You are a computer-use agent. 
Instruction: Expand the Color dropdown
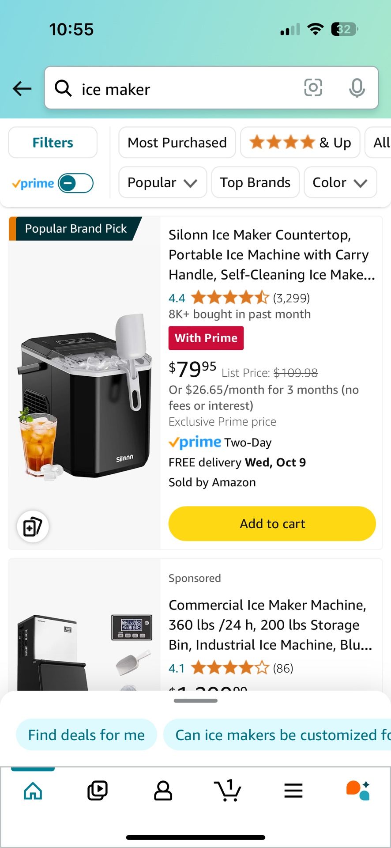pos(340,182)
